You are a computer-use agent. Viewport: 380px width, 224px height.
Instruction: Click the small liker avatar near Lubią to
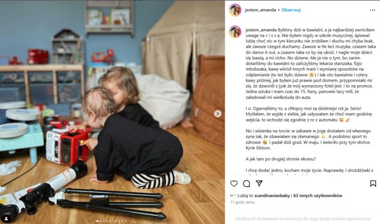(x=233, y=195)
